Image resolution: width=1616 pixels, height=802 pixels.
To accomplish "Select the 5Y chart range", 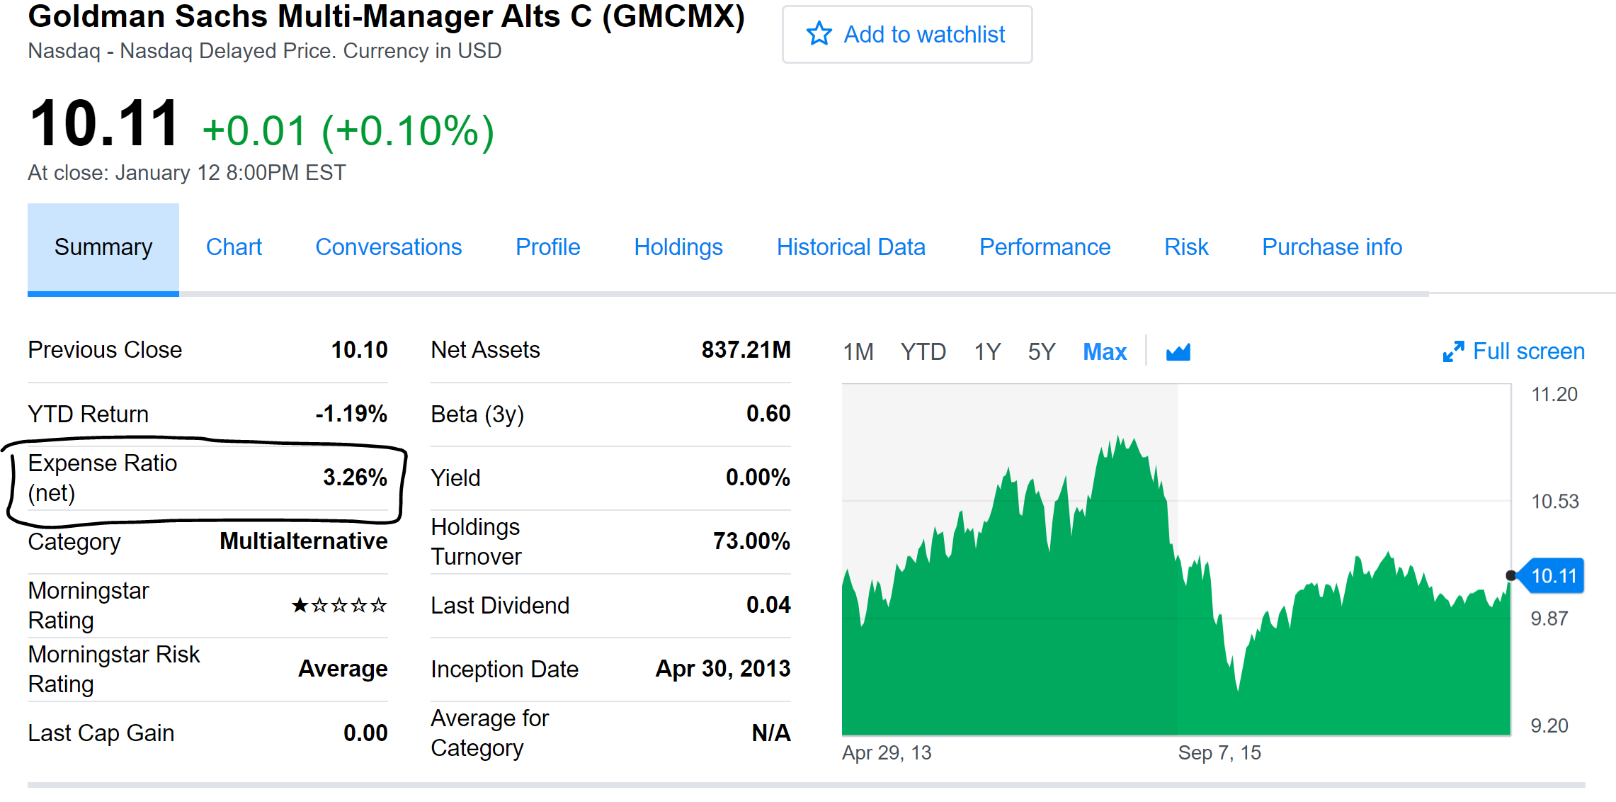I will [1041, 351].
